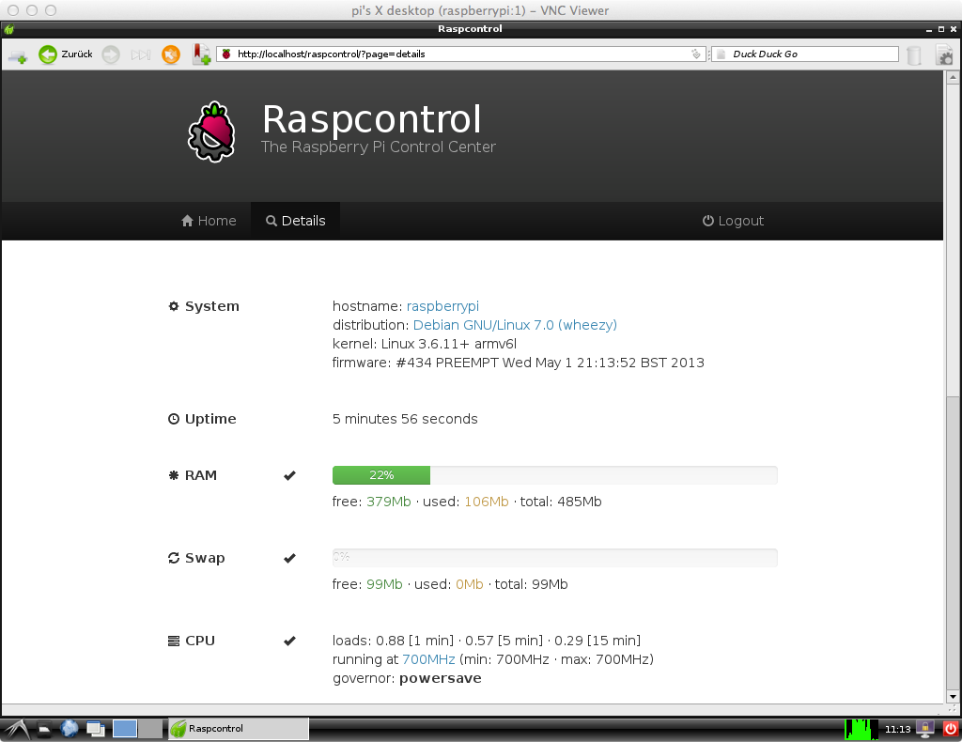
Task: Click the 700MHz CPU speed link
Action: 428,659
